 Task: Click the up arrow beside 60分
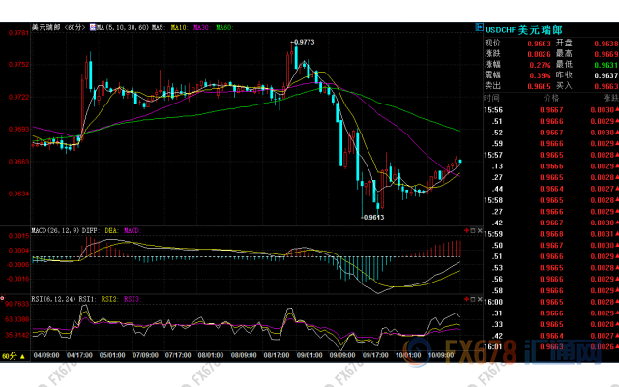tap(22, 357)
